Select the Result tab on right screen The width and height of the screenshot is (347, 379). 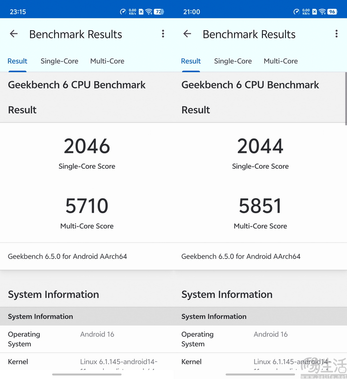(191, 61)
